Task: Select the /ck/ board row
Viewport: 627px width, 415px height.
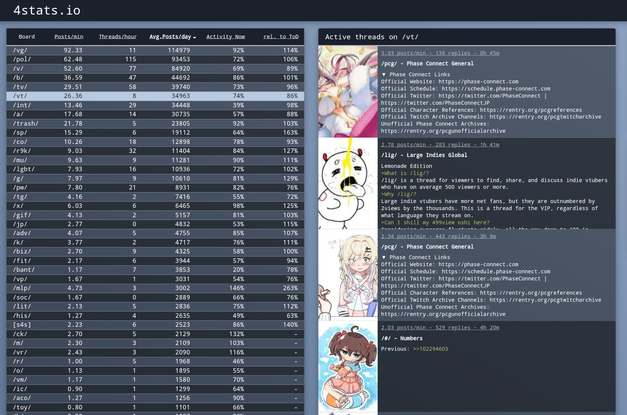Action: pos(155,334)
